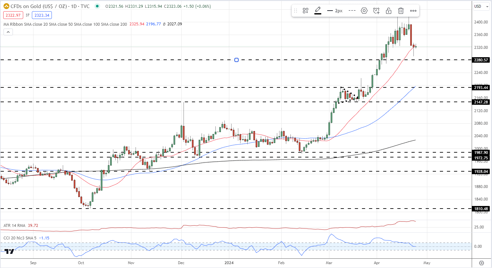The image size is (492, 268).
Task: Click the ATR value 39.72
Action: click(x=33, y=226)
